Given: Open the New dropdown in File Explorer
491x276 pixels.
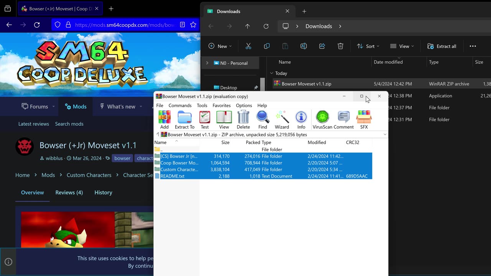Looking at the screenshot, I should point(220,46).
